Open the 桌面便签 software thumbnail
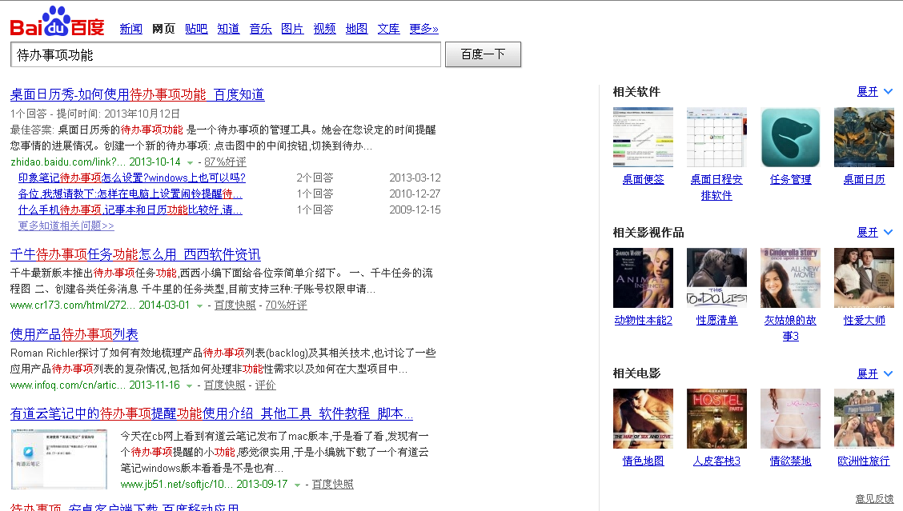This screenshot has width=903, height=511. coord(643,138)
